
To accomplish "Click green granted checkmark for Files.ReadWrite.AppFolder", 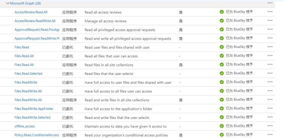I will click(222, 108).
